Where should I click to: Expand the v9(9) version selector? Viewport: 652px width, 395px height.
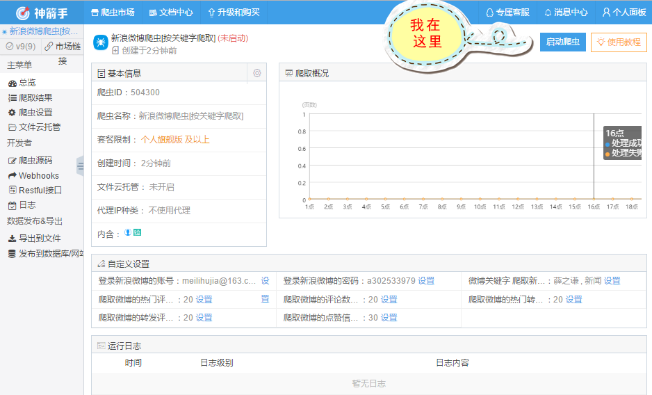pyautogui.click(x=20, y=46)
